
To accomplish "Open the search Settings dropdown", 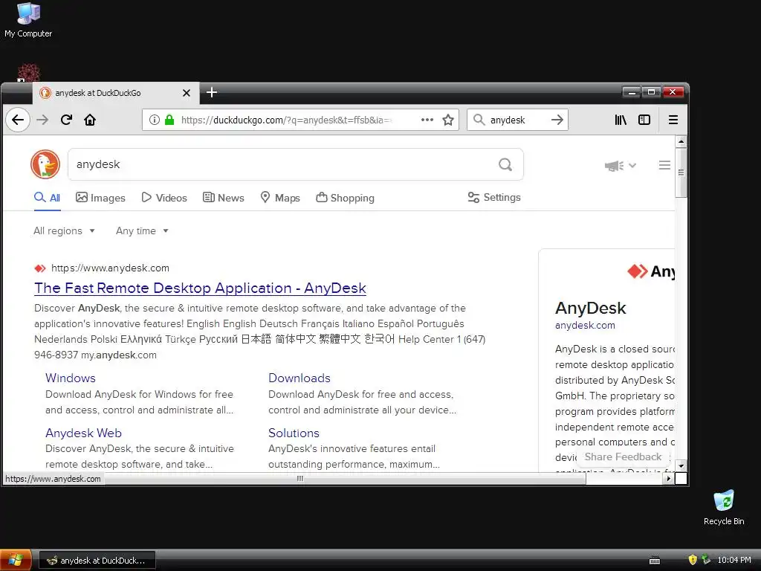I will (494, 197).
